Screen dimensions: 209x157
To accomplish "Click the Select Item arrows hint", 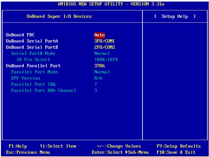I will pos(58,146).
